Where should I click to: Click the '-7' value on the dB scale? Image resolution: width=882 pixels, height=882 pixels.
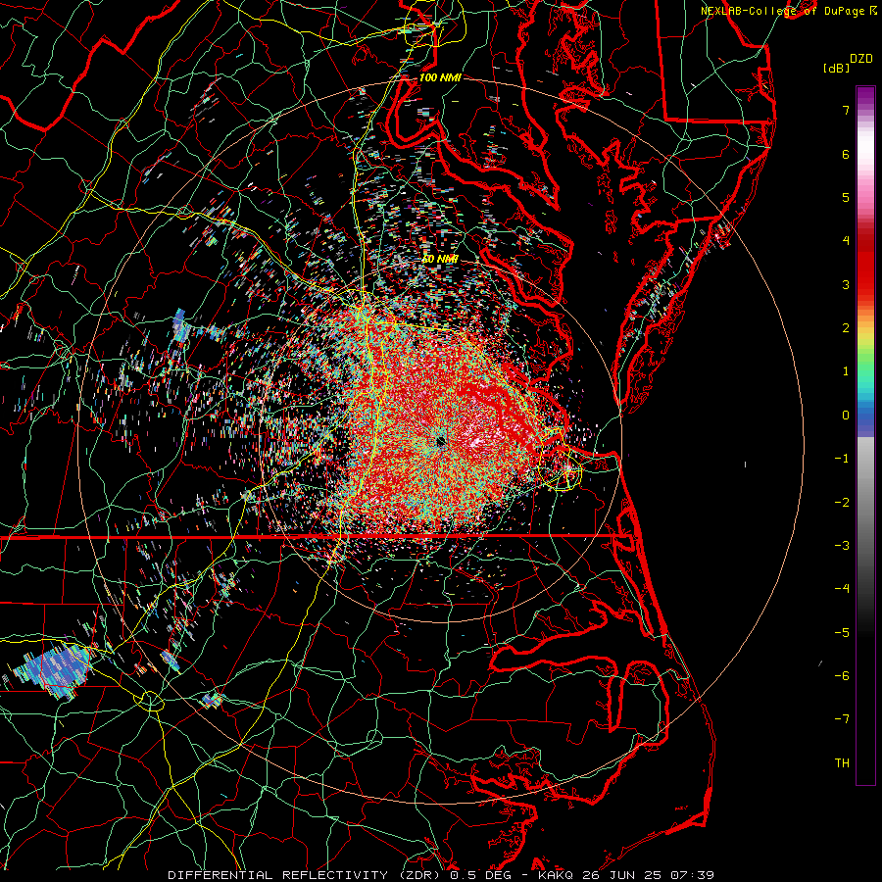click(x=842, y=719)
